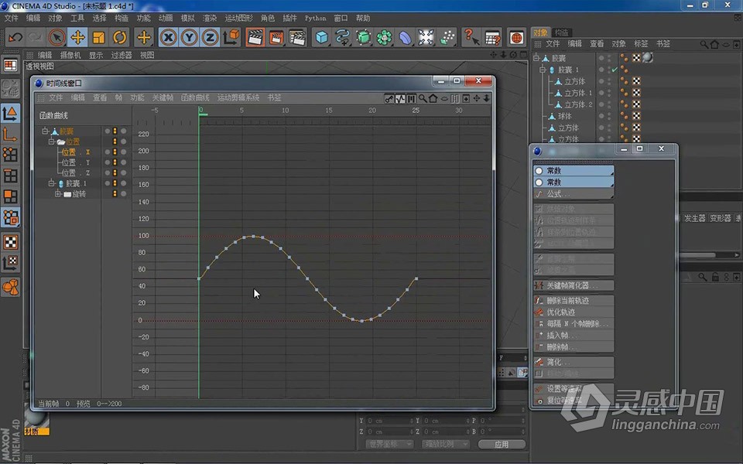Image resolution: width=743 pixels, height=464 pixels.
Task: Select the 位置 . Z track
Action: [x=76, y=172]
